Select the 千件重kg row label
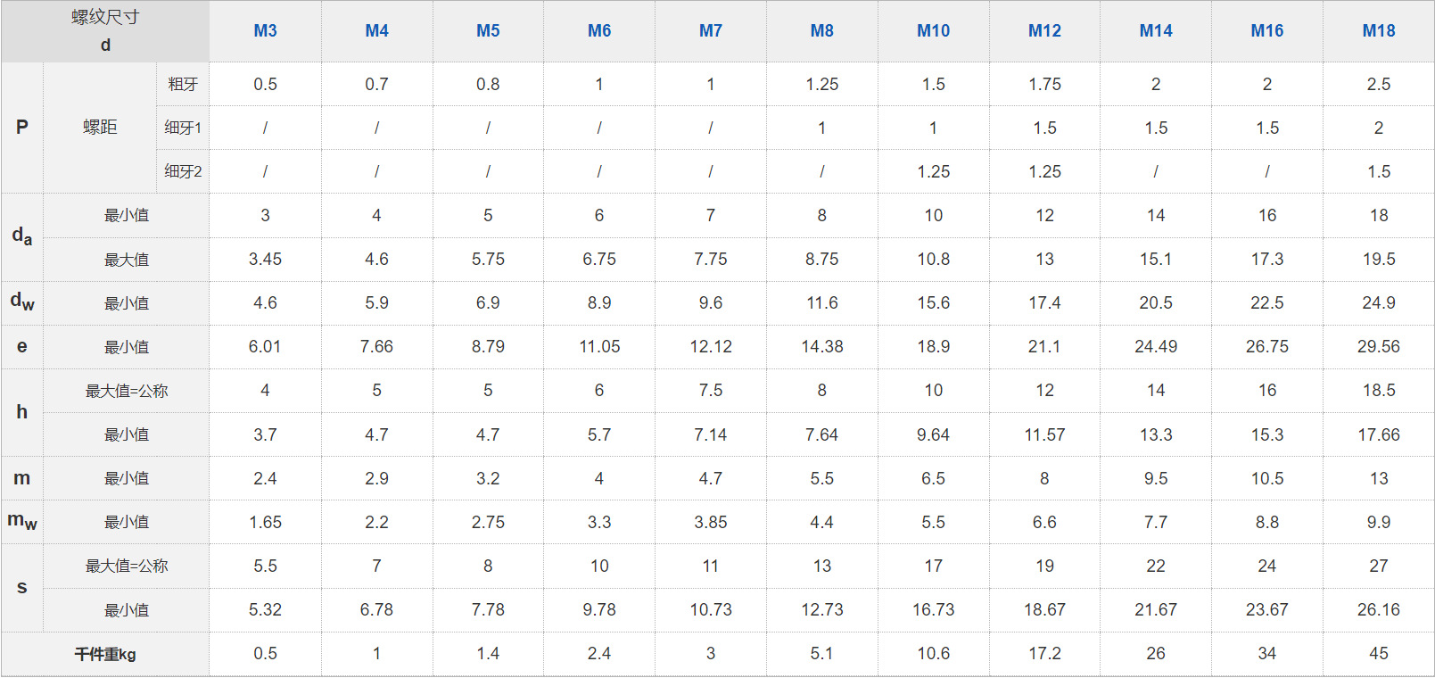 click(105, 654)
